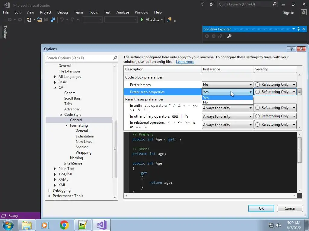Click the Solution Explorer Properties wrench icon
Image resolution: width=309 pixels, height=231 pixels.
(x=229, y=36)
